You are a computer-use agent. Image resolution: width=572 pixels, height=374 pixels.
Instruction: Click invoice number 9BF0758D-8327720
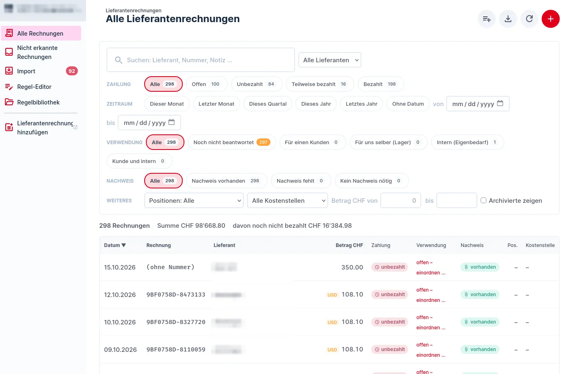coord(176,322)
